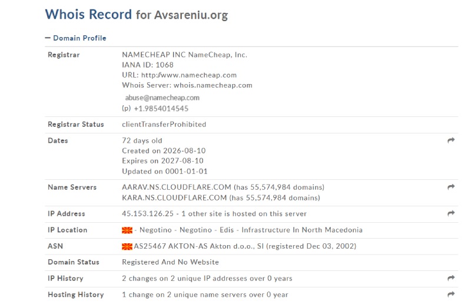
Task: Click Whois Server whois.namecheap.com text
Action: (187, 85)
